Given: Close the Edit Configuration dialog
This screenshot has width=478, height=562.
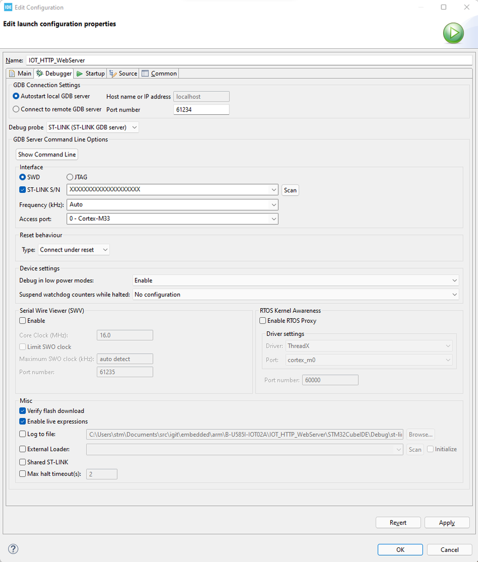Looking at the screenshot, I should click(467, 7).
